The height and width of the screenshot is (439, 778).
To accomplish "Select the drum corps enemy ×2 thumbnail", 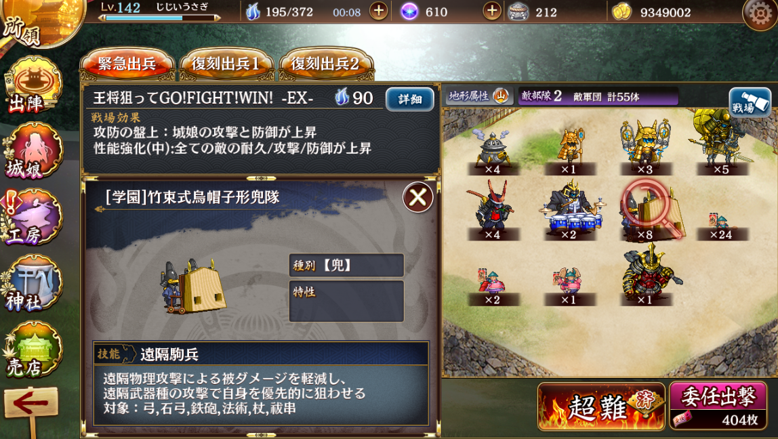I will (569, 211).
